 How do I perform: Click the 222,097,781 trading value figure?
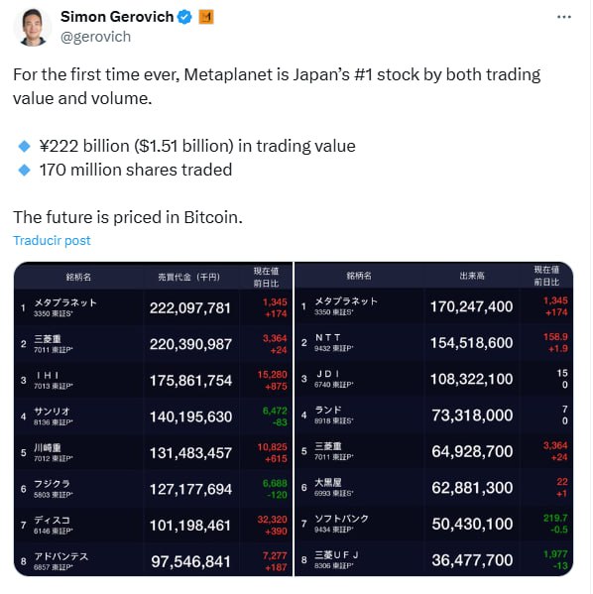click(x=190, y=308)
